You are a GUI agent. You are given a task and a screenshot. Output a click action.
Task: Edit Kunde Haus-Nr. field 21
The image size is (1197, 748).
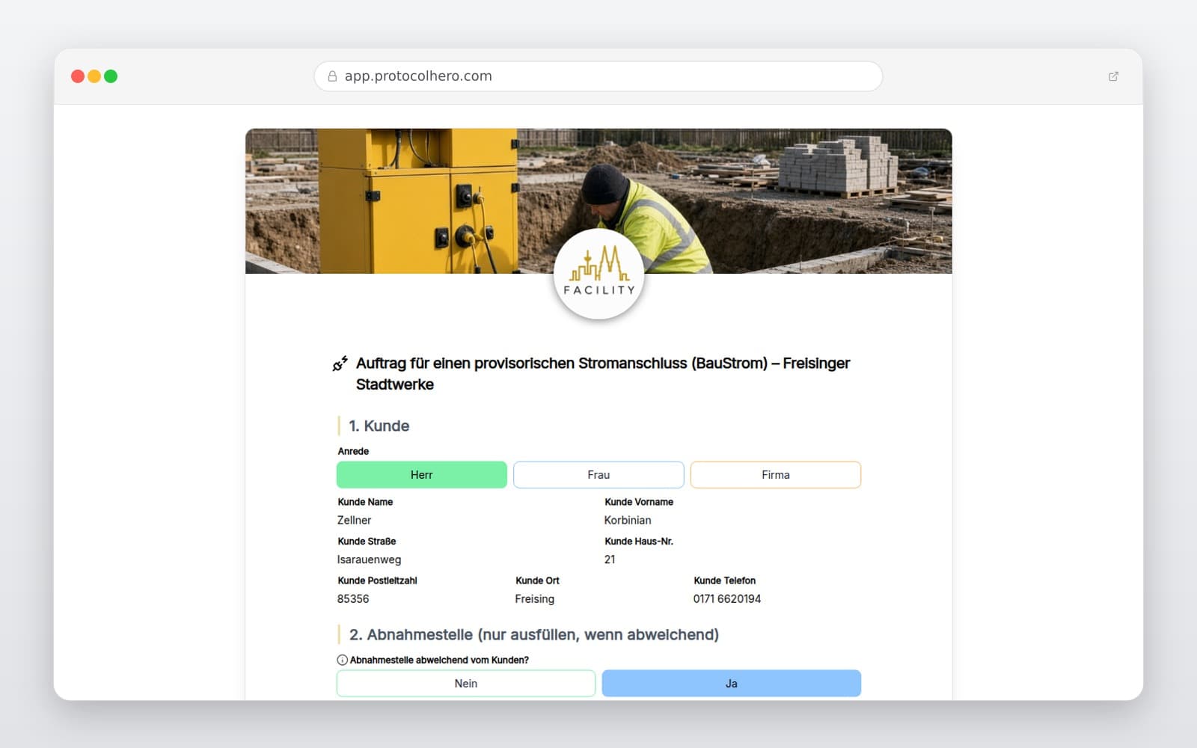point(732,560)
